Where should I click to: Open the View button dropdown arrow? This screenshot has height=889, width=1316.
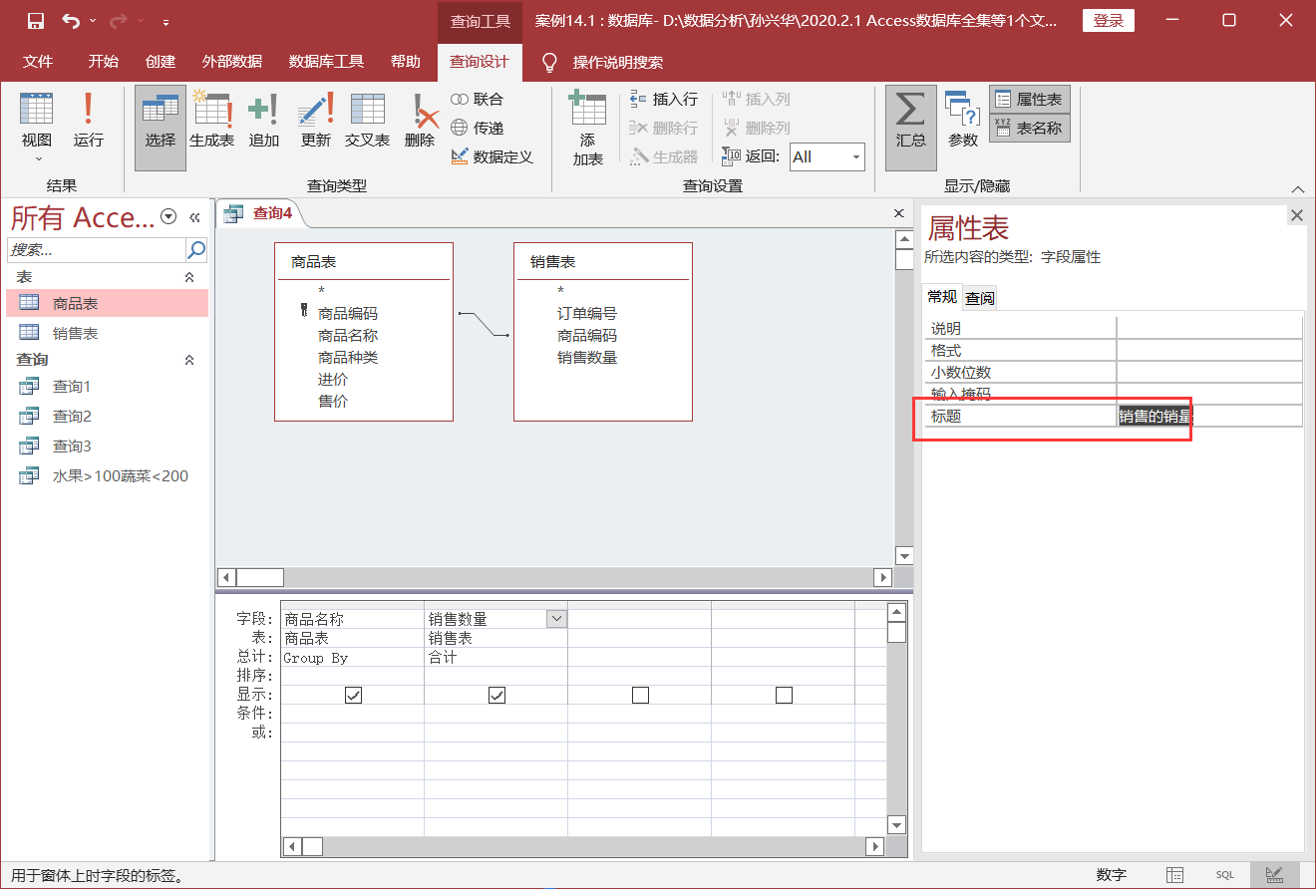click(x=38, y=158)
